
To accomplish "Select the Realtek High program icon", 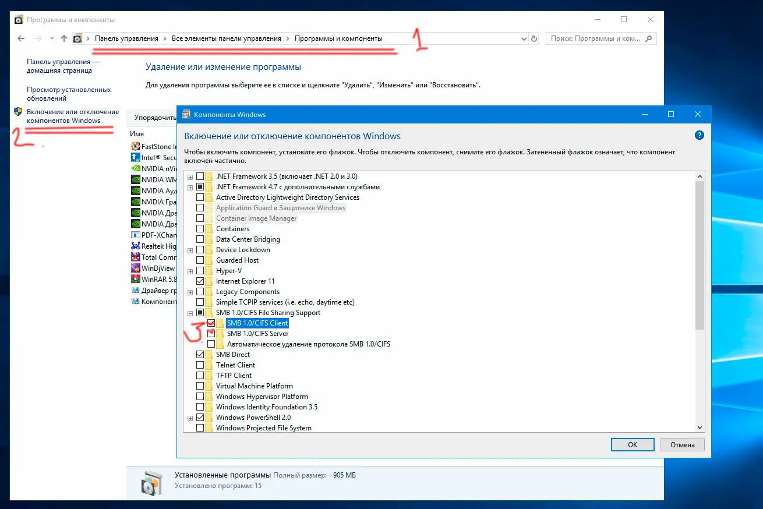I will 136,246.
